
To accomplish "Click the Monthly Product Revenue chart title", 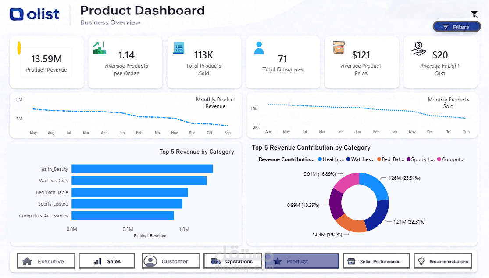I will [x=215, y=103].
